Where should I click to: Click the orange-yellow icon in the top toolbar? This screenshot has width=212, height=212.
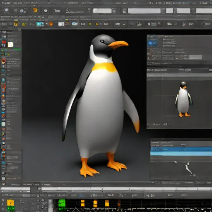[35, 10]
